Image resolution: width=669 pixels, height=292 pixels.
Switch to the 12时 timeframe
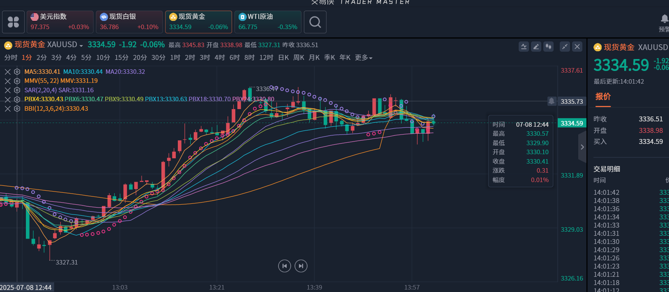(x=266, y=57)
